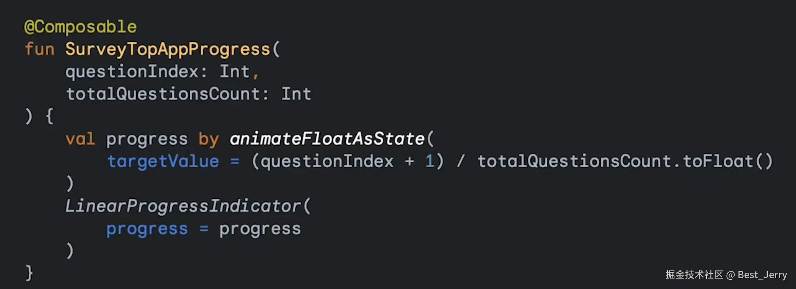Click the SurveyTopAppProgress function name

167,50
